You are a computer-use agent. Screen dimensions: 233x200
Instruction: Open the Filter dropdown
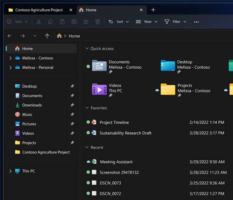click(175, 22)
